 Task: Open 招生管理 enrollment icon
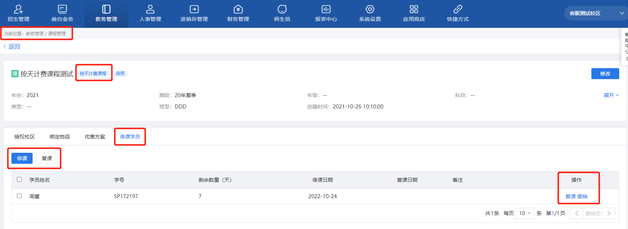tap(18, 10)
